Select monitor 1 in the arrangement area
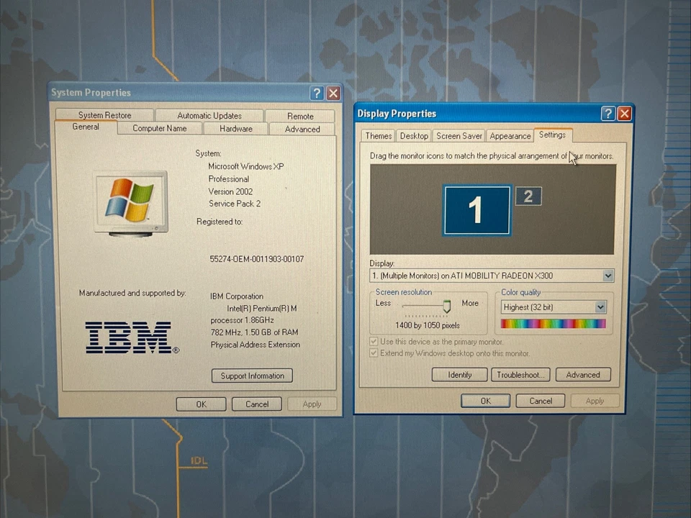 tap(476, 209)
